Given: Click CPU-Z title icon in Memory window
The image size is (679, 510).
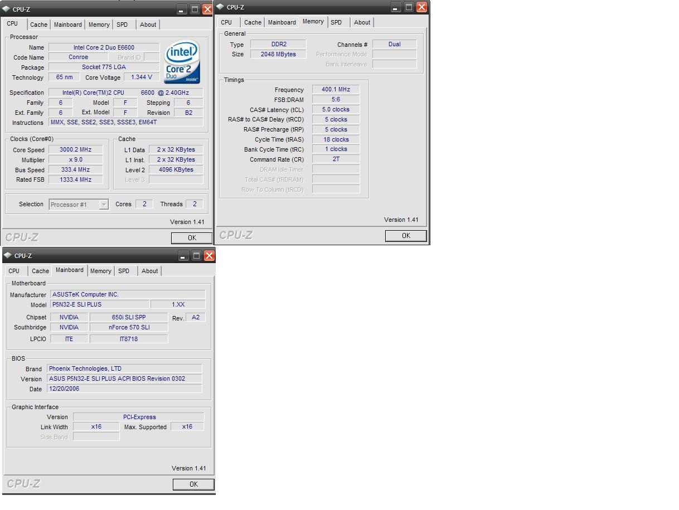Looking at the screenshot, I should (220, 7).
